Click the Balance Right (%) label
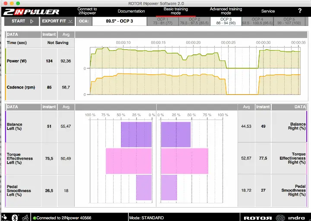Viewport: 311px width, 221px height. 297,126
